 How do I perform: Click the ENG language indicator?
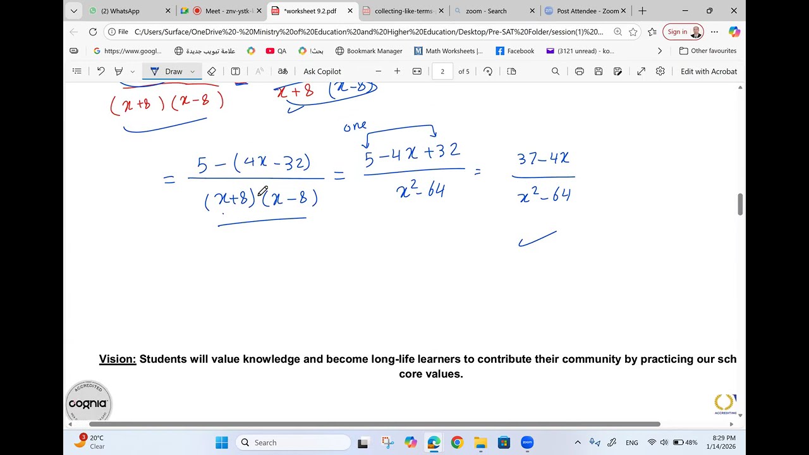pyautogui.click(x=631, y=442)
